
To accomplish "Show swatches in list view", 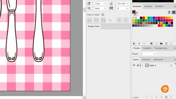I will click(169, 12).
